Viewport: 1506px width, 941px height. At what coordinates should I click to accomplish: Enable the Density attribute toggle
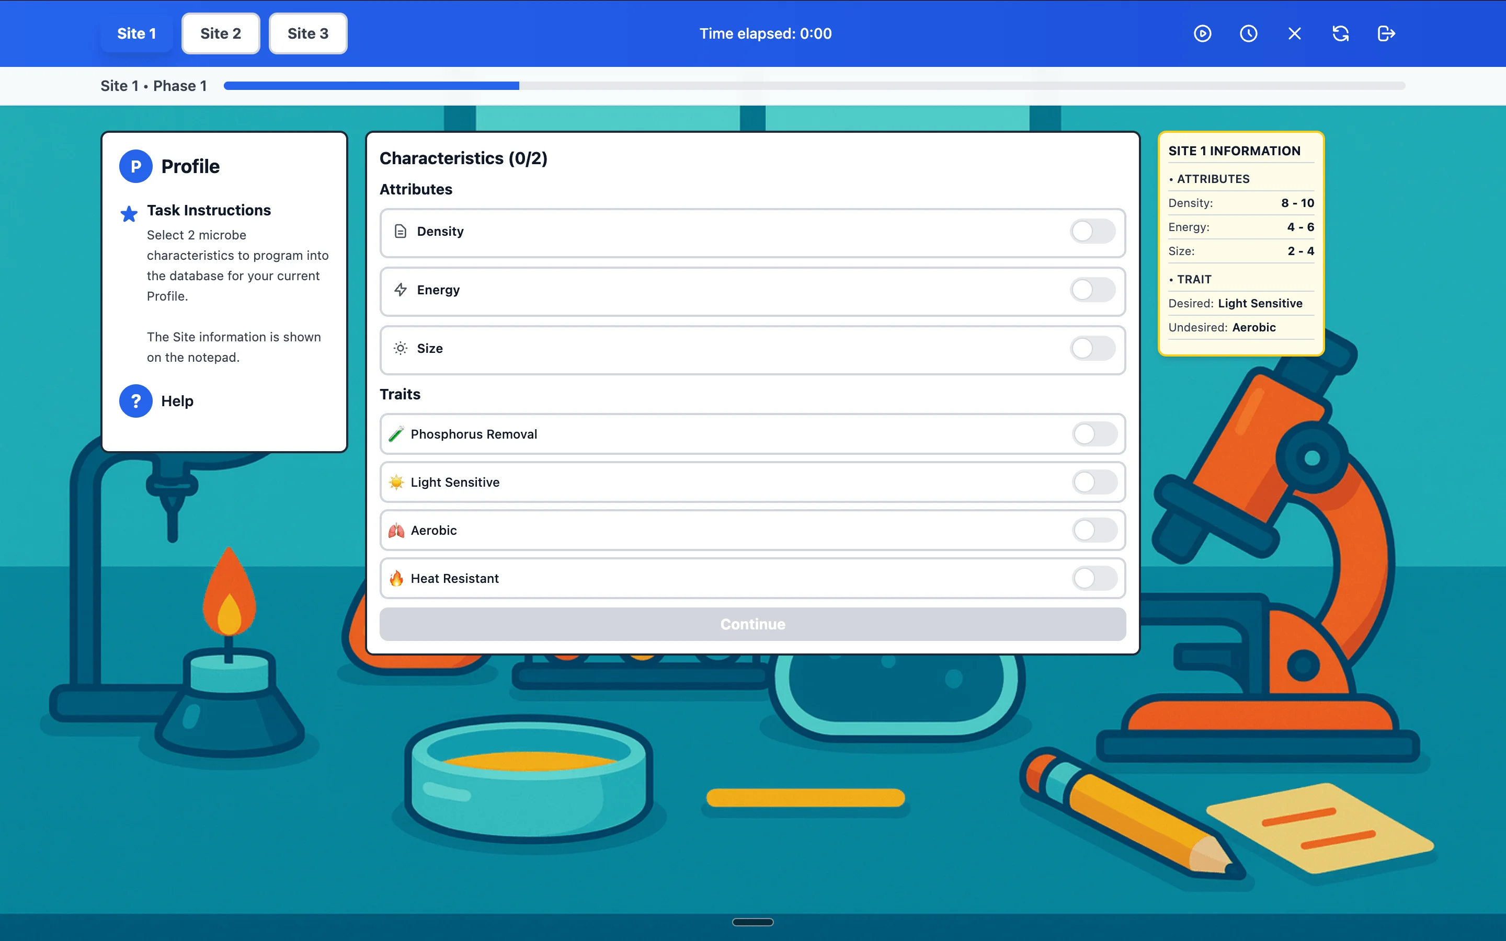pyautogui.click(x=1092, y=232)
